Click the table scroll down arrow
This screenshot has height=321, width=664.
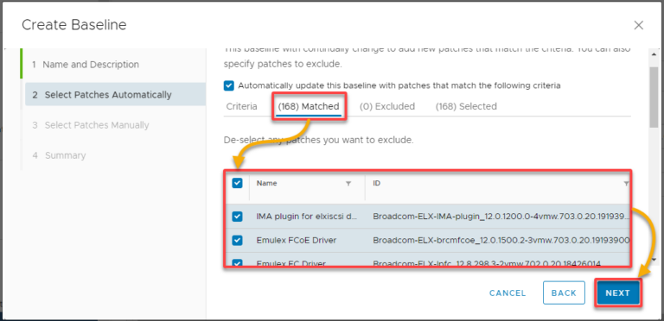pyautogui.click(x=655, y=260)
